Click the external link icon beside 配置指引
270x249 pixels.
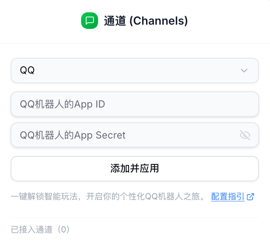pyautogui.click(x=250, y=197)
